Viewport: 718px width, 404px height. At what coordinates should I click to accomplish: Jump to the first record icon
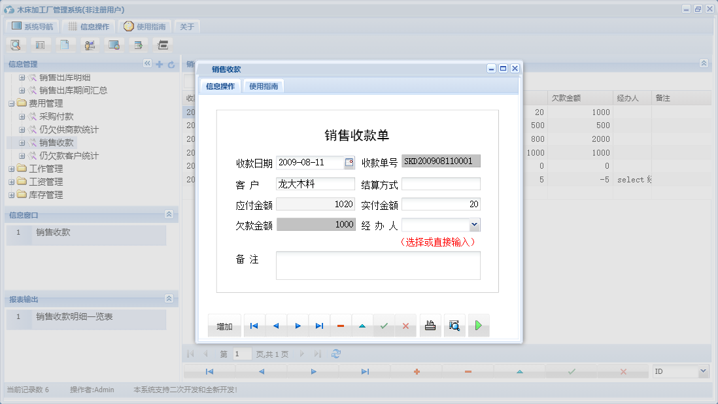[x=254, y=325]
